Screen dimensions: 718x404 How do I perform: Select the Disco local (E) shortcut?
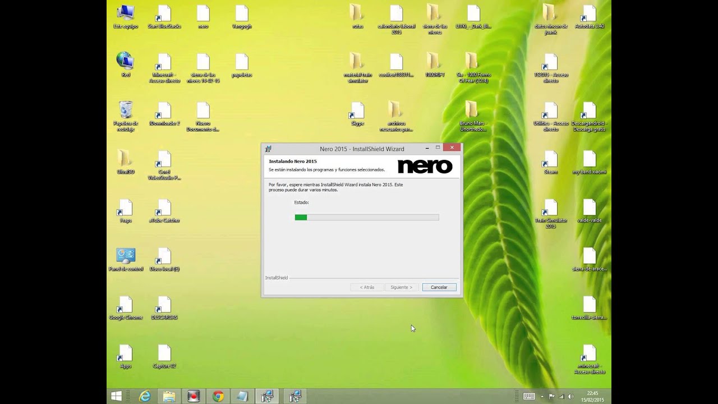pyautogui.click(x=164, y=260)
